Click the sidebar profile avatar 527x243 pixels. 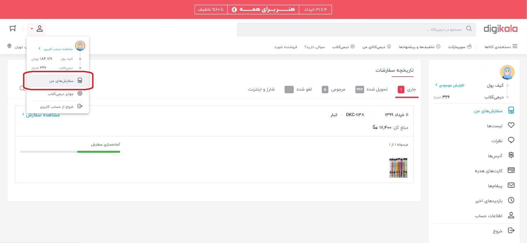(x=507, y=72)
